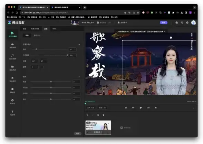Click the saturation slider handle
Screen dimensions: 203x144
[51, 93]
